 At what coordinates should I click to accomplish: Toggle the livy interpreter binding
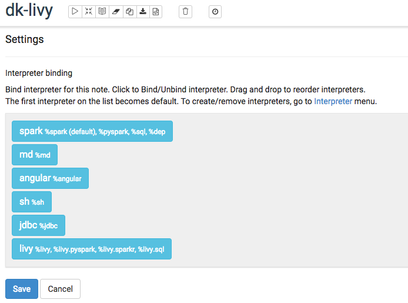click(92, 249)
